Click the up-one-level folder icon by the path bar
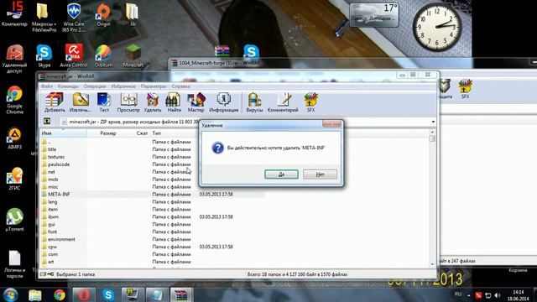 47,121
